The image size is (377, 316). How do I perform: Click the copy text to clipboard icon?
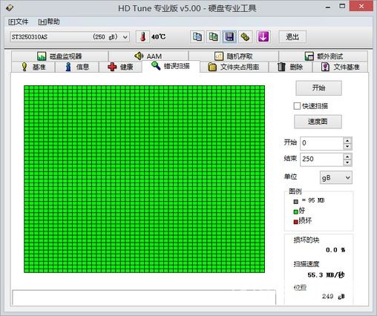click(x=197, y=37)
